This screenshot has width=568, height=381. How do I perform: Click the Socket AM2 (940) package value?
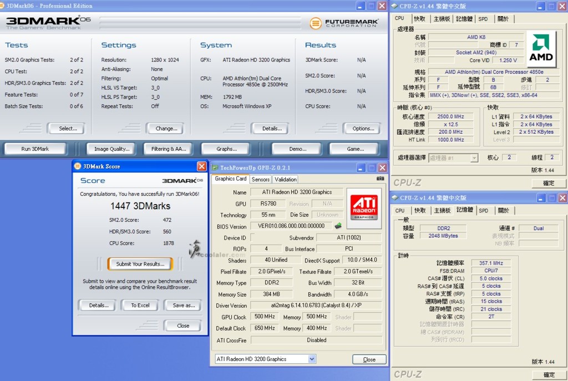click(476, 53)
